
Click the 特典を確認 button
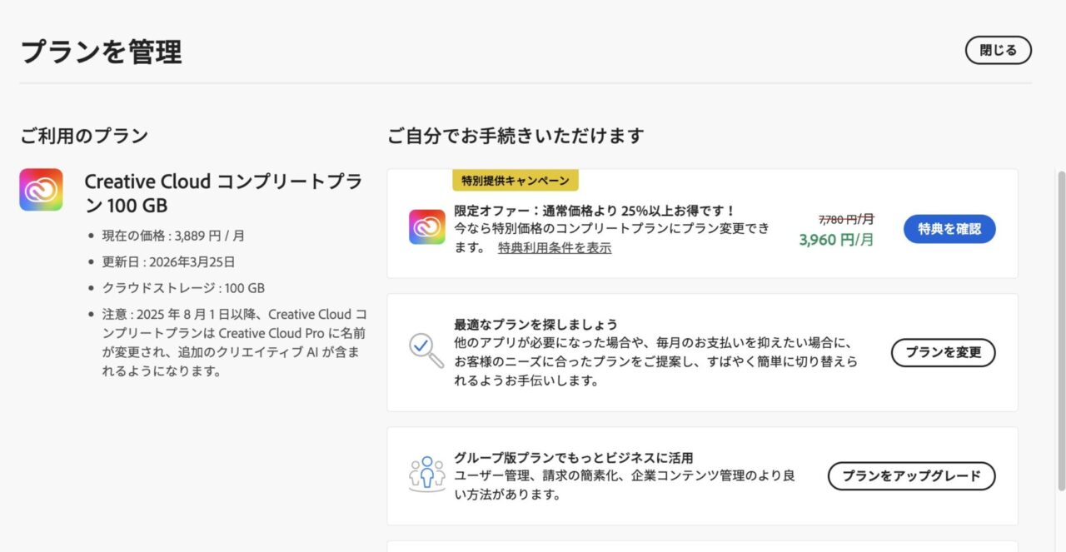pos(949,229)
